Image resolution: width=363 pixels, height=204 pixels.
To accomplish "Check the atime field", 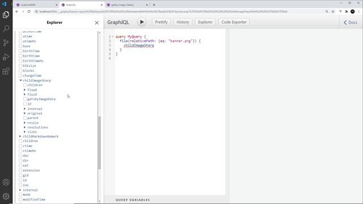I will click(20, 36).
